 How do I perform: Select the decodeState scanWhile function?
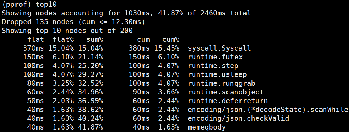[x=268, y=110]
